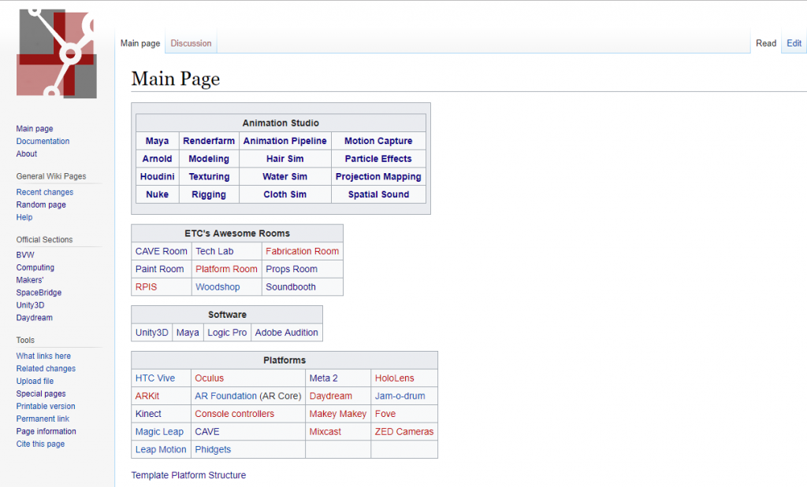Select the Read tab
This screenshot has width=807, height=487.
(x=766, y=44)
